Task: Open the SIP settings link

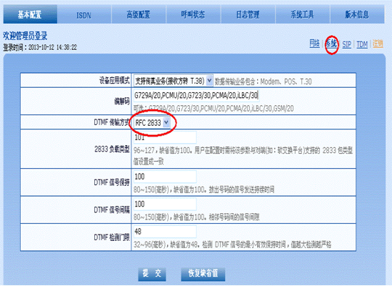Action: point(346,44)
